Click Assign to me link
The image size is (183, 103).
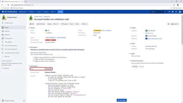click(149, 33)
